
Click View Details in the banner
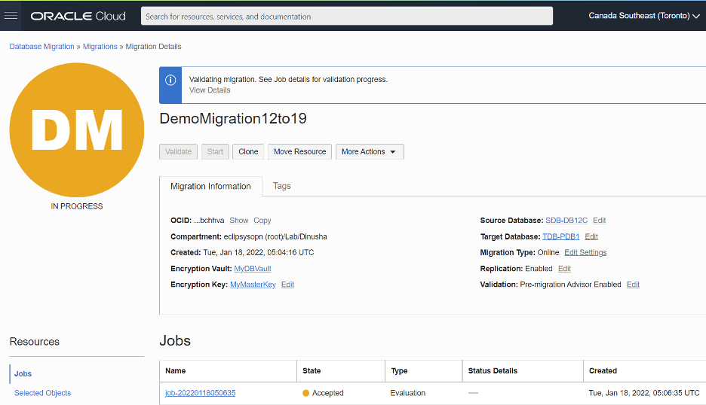tap(210, 90)
